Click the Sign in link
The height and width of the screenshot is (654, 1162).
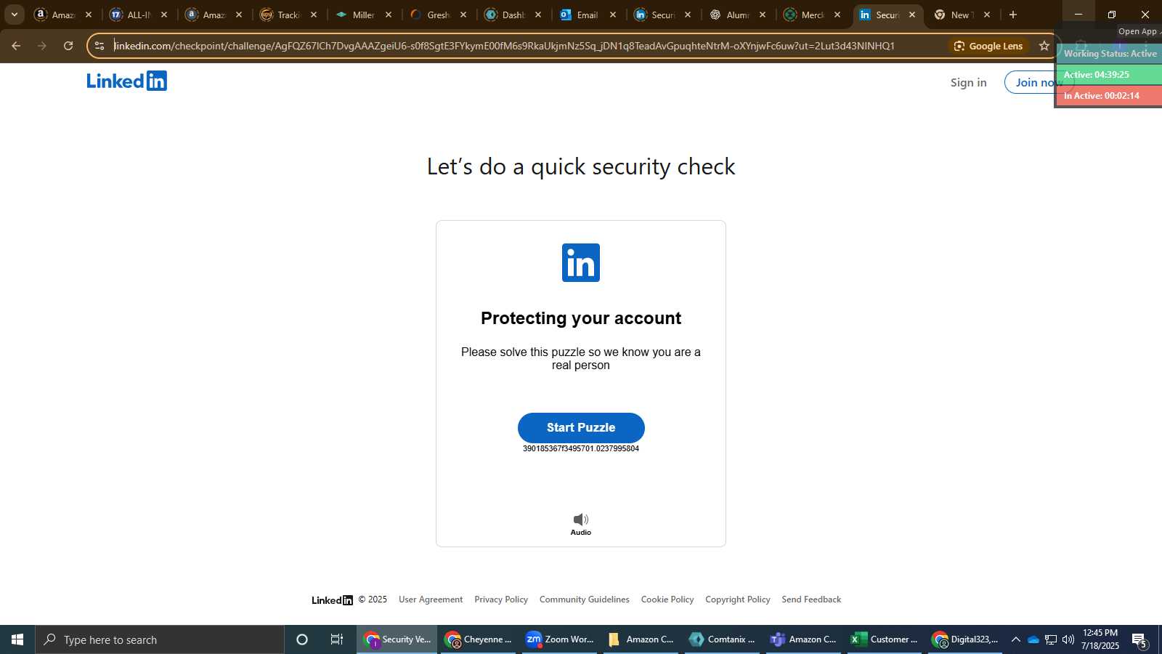tap(968, 82)
